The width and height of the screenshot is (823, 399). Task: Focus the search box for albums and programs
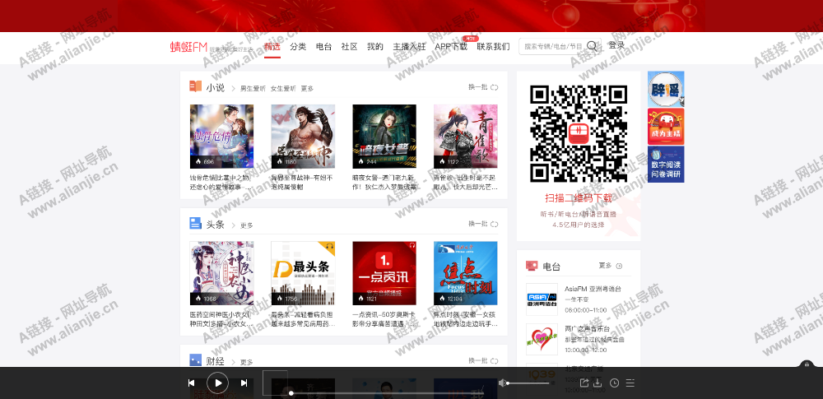pos(552,46)
